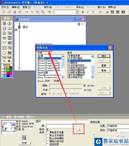The image size is (129, 146).
Task: Pick the Decision diamond icon
Action: 4,53
